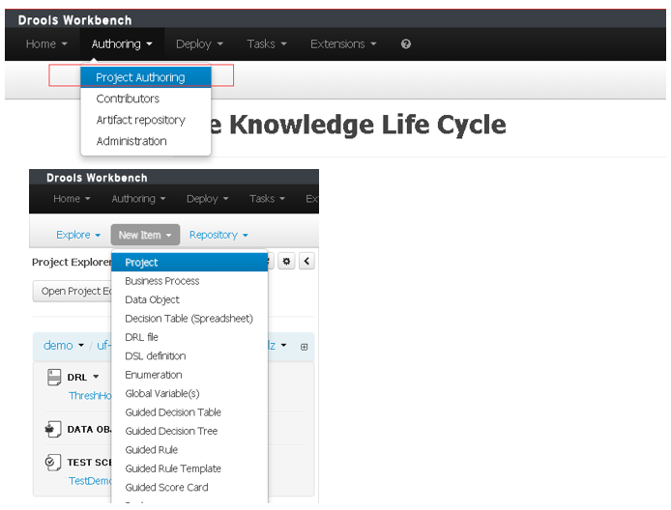671x510 pixels.
Task: Select Enumeration entry
Action: point(190,375)
